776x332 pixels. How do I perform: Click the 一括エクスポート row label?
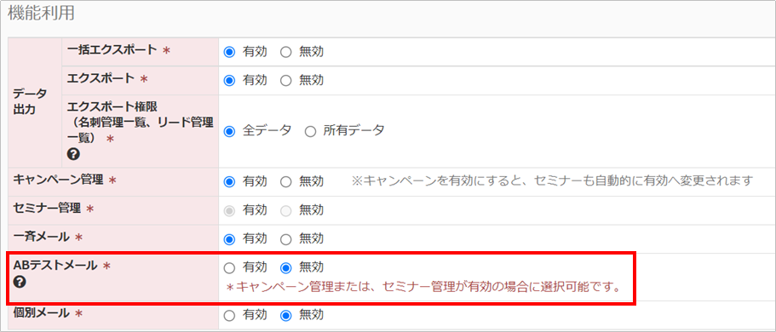112,50
